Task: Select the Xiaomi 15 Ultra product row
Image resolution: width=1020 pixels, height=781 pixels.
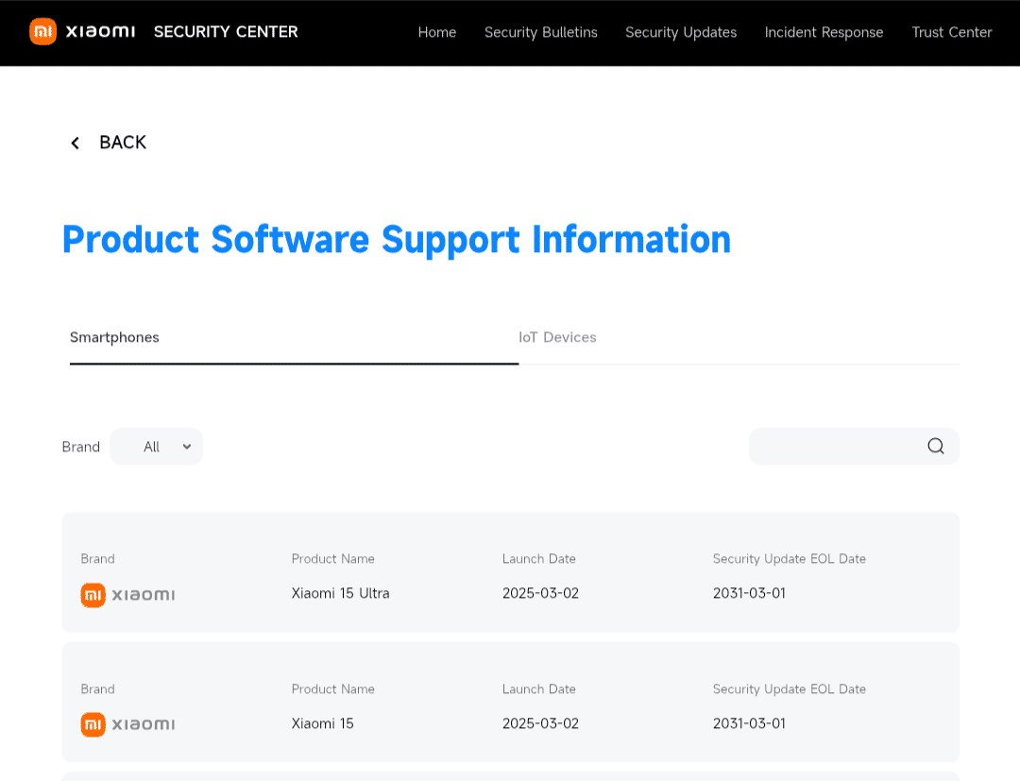Action: (x=510, y=572)
